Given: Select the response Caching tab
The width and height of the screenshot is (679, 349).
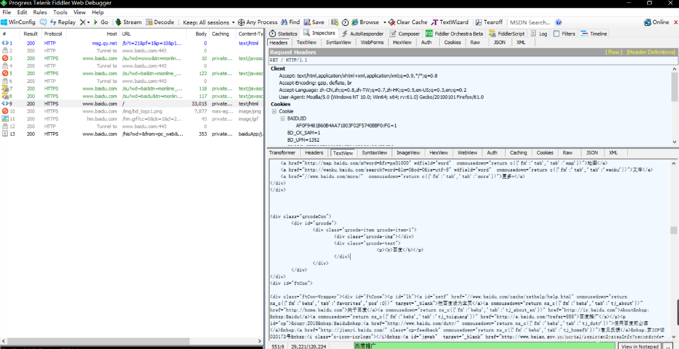Looking at the screenshot, I should pyautogui.click(x=518, y=152).
